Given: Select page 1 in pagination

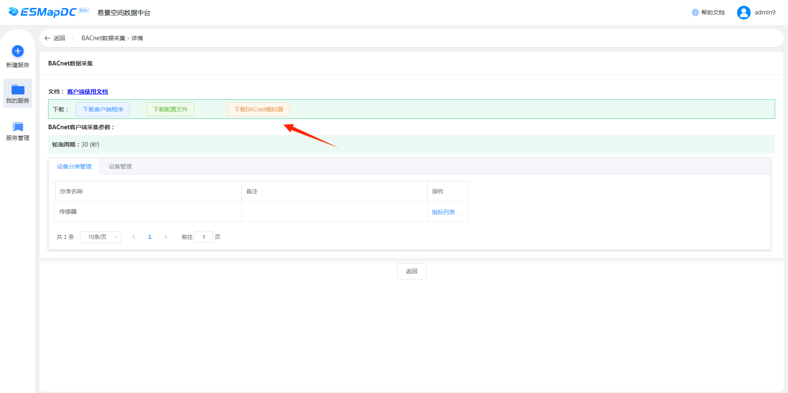Looking at the screenshot, I should tap(150, 237).
